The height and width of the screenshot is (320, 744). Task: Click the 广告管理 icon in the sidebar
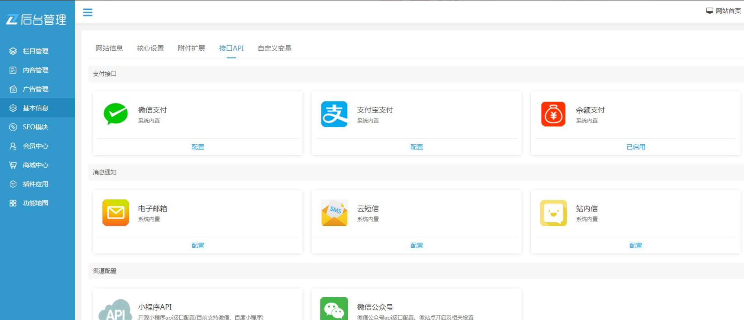(x=13, y=89)
